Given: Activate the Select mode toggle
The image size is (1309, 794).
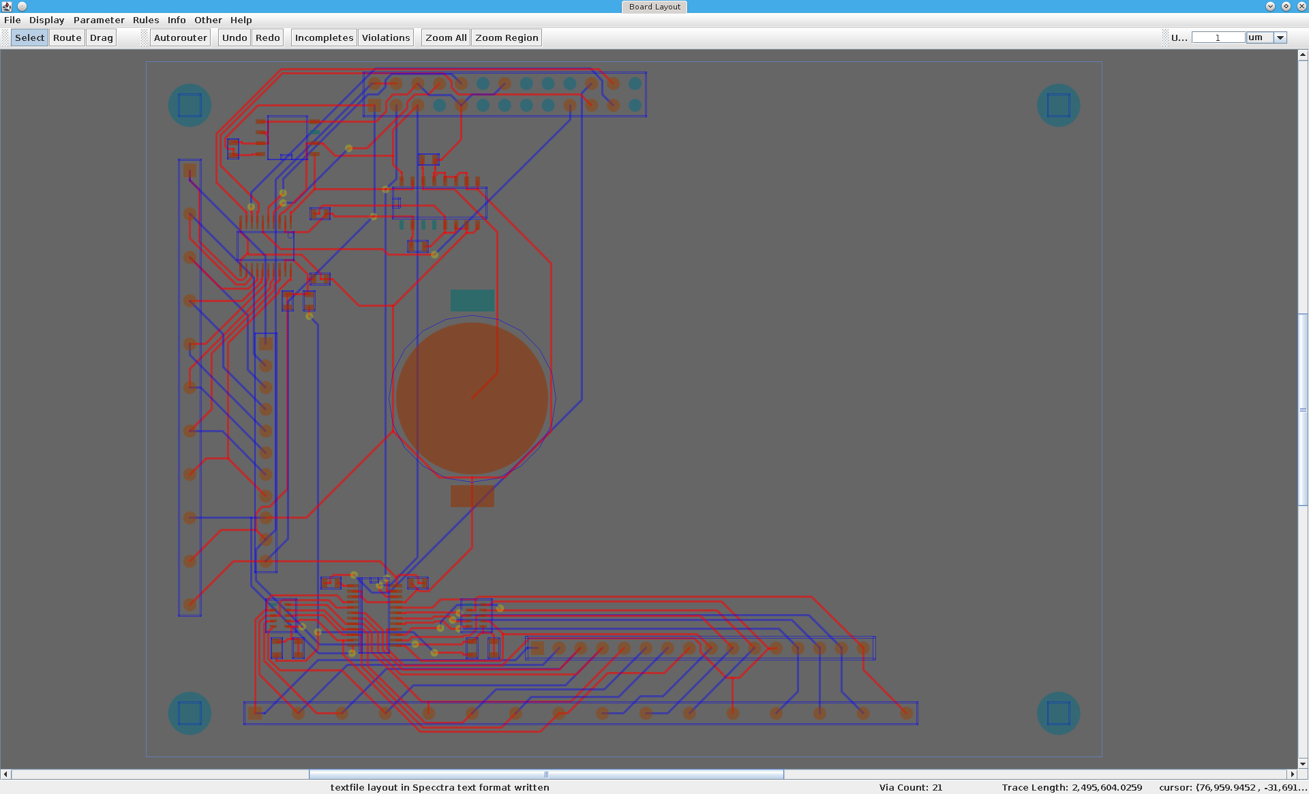Looking at the screenshot, I should [x=29, y=37].
